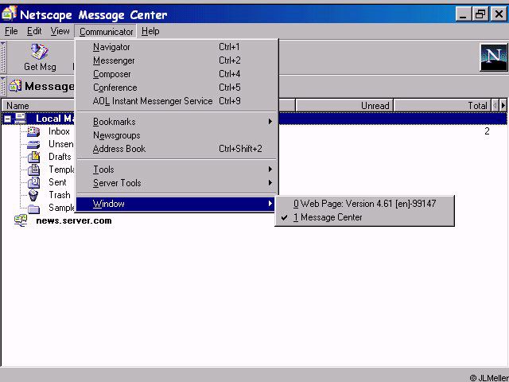Sort by the Total column header

(x=442, y=106)
